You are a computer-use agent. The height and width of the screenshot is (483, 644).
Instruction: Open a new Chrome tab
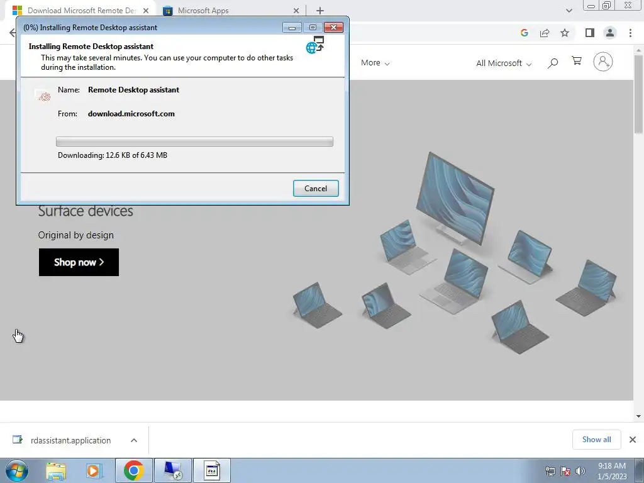320,11
